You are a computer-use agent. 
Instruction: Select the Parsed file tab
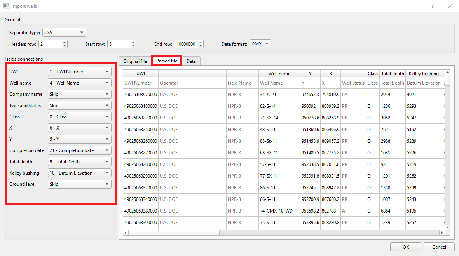click(x=166, y=61)
